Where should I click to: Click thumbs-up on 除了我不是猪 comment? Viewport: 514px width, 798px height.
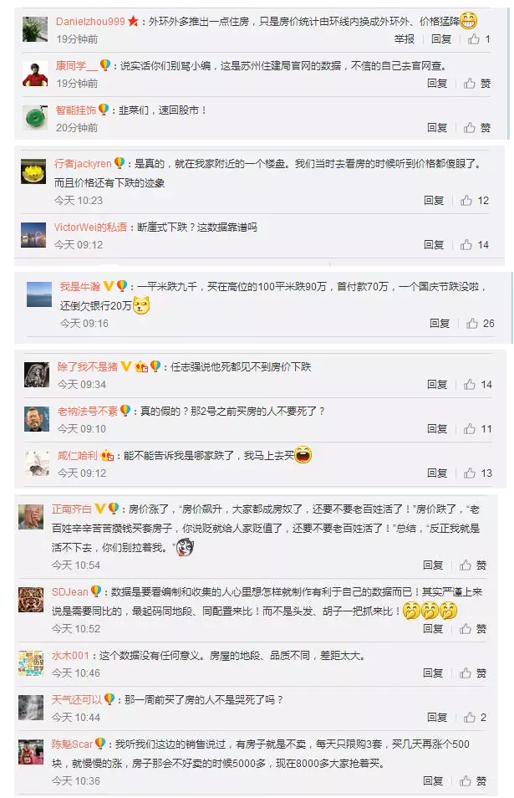click(469, 384)
